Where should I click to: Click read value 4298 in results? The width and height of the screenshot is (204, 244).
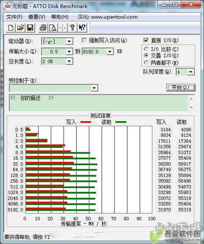tap(186, 130)
